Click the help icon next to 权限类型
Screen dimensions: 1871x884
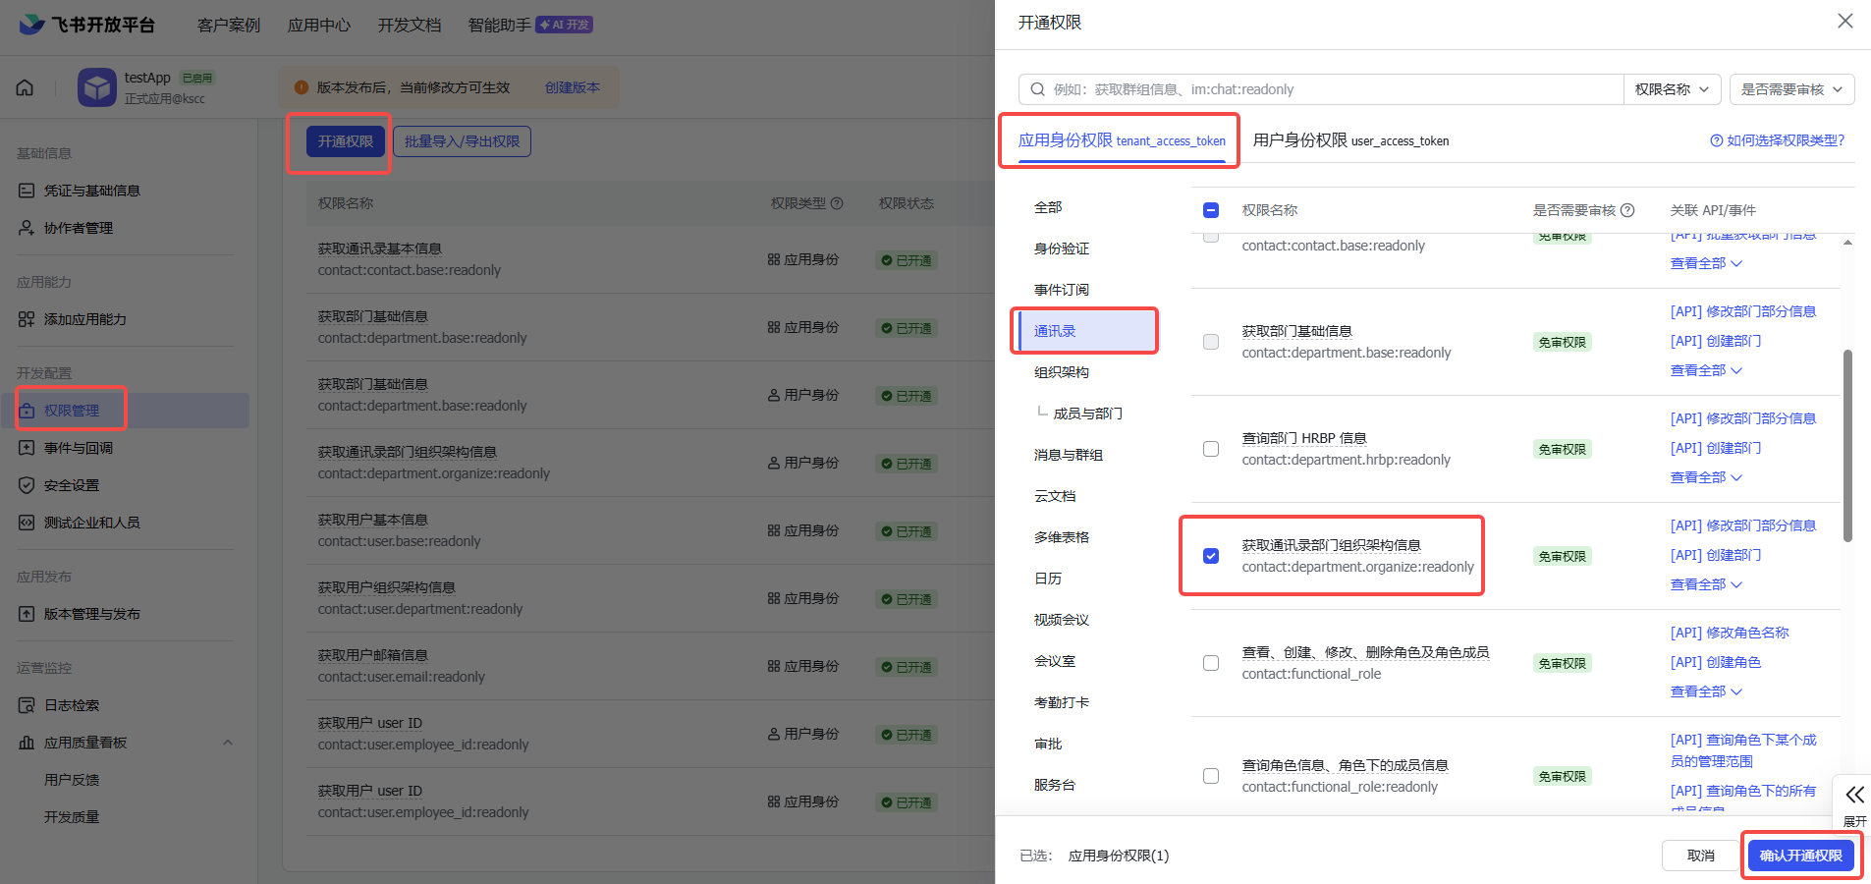[837, 203]
